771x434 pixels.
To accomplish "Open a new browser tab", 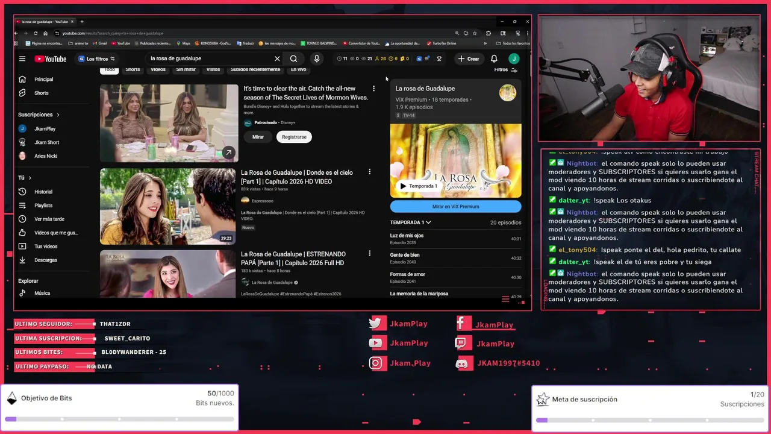I will tap(82, 22).
